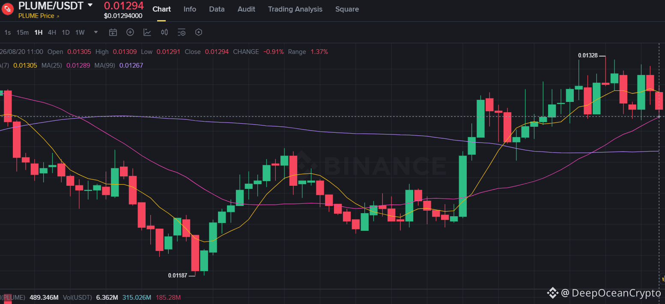This screenshot has width=665, height=304.
Task: Select the 1s time interval
Action: (8, 32)
